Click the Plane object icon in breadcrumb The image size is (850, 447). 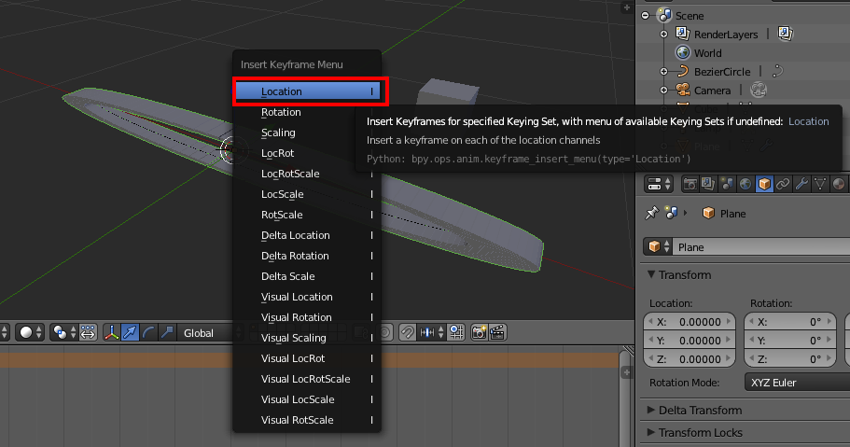point(708,213)
